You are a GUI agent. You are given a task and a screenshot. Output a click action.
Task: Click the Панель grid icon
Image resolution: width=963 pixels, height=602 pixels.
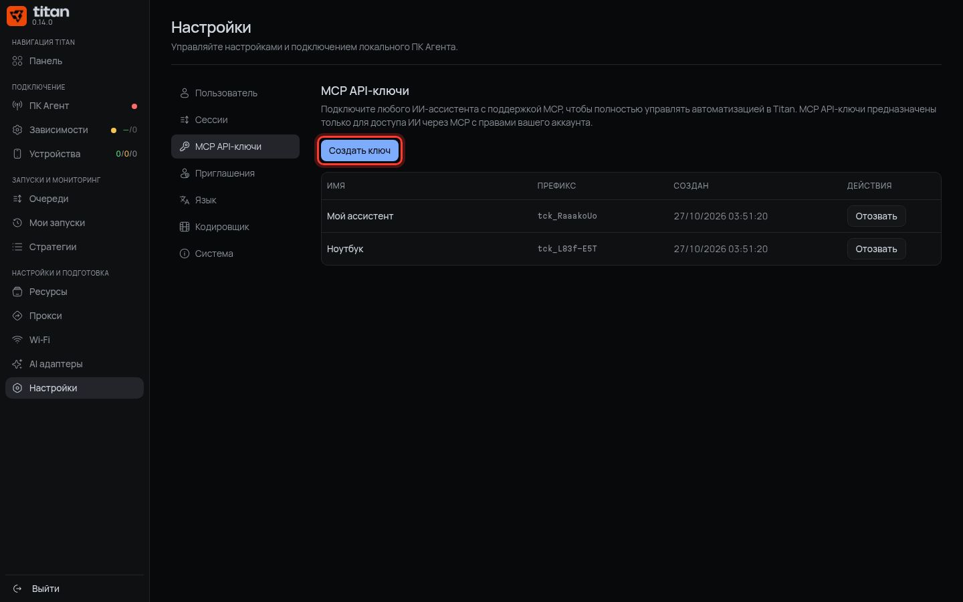click(x=17, y=61)
